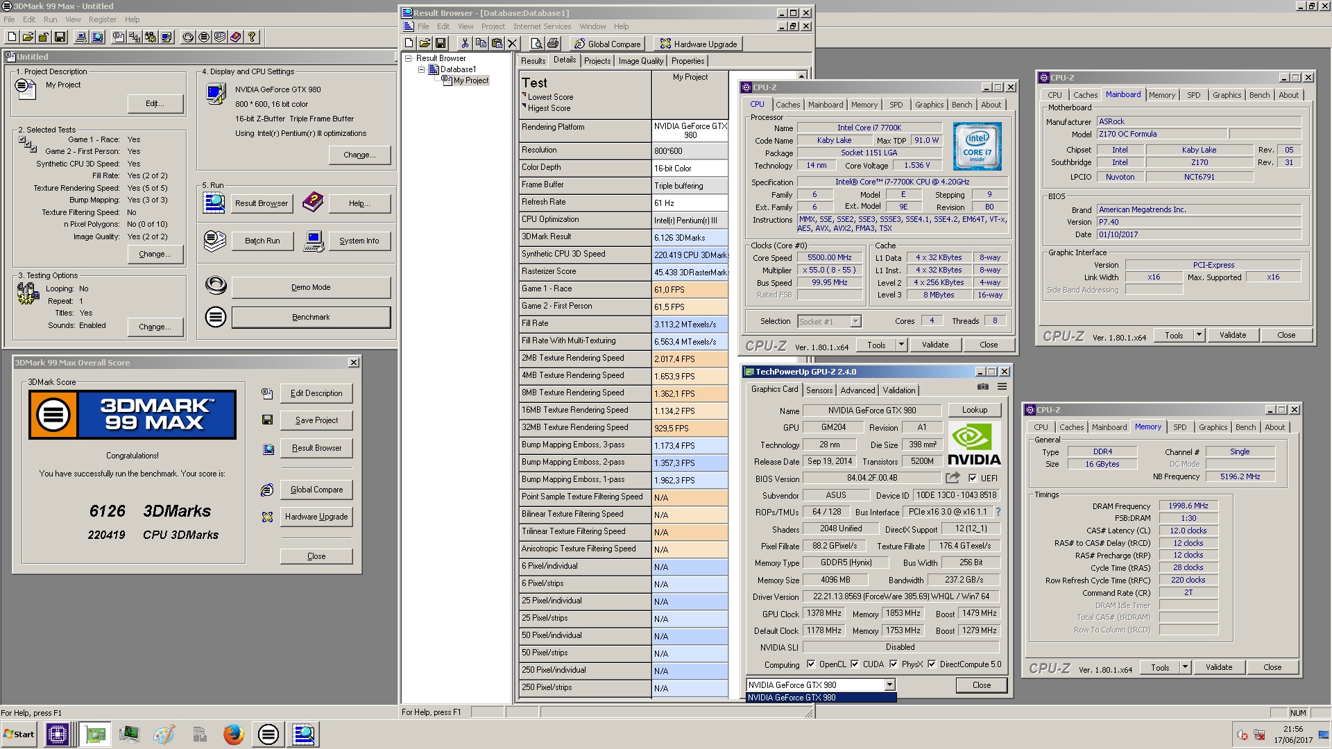1332x749 pixels.
Task: Click Edit Description button
Action: [316, 393]
